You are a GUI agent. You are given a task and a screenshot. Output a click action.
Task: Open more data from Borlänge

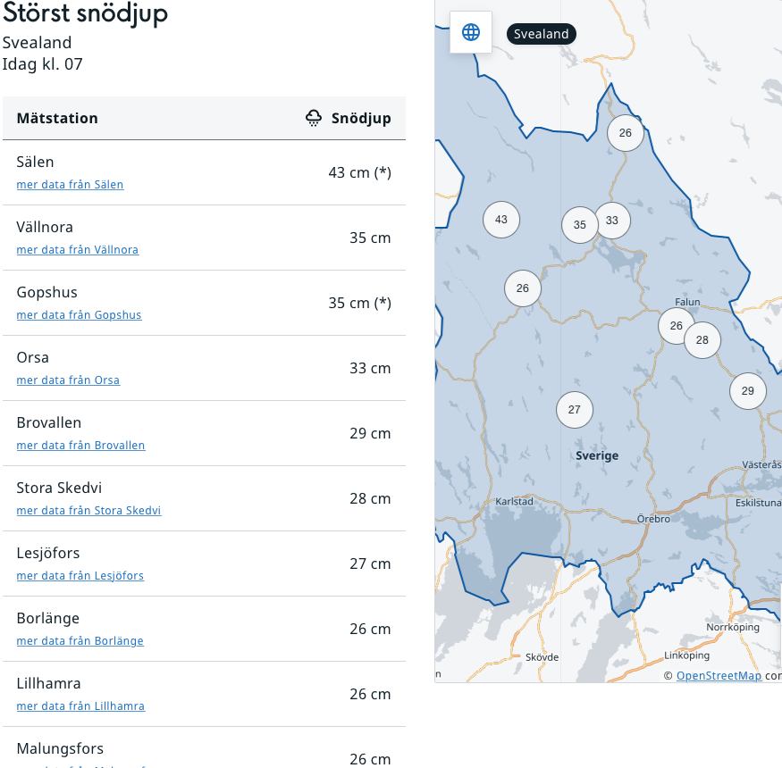pos(80,641)
